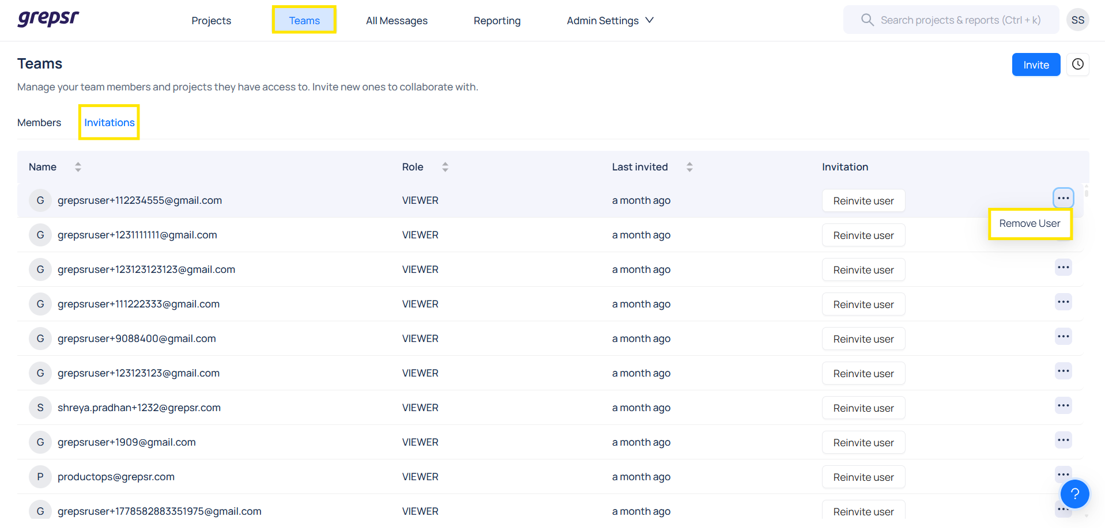Reinvite user grepsruser+1909@gmail.com
The width and height of the screenshot is (1105, 528).
(863, 442)
